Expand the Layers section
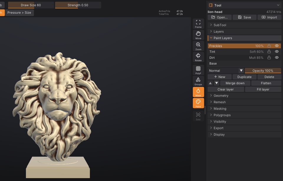 tap(245, 32)
